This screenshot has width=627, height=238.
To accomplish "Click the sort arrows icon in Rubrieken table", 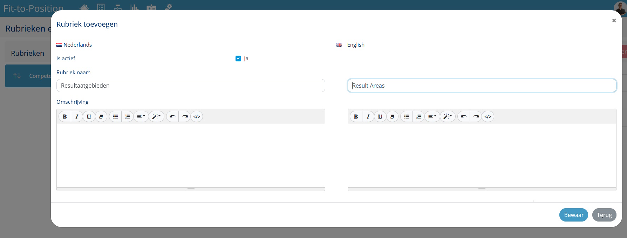I will pyautogui.click(x=17, y=76).
